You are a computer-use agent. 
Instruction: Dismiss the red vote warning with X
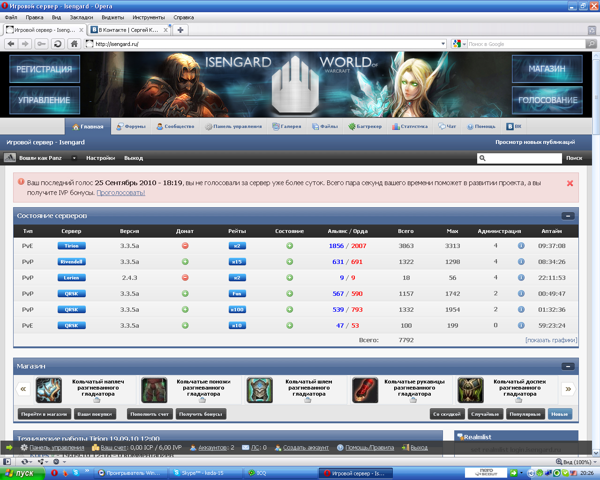click(570, 183)
